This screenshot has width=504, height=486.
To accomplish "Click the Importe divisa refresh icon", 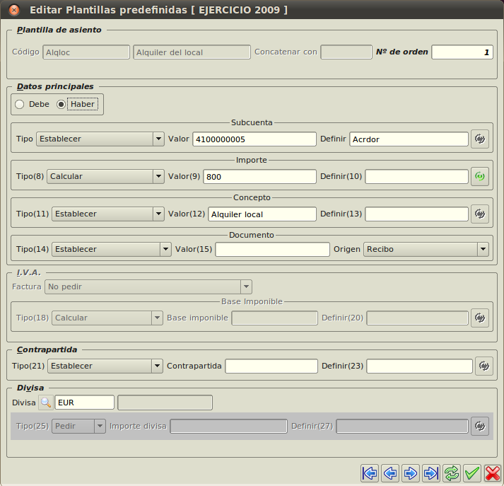I will click(479, 426).
